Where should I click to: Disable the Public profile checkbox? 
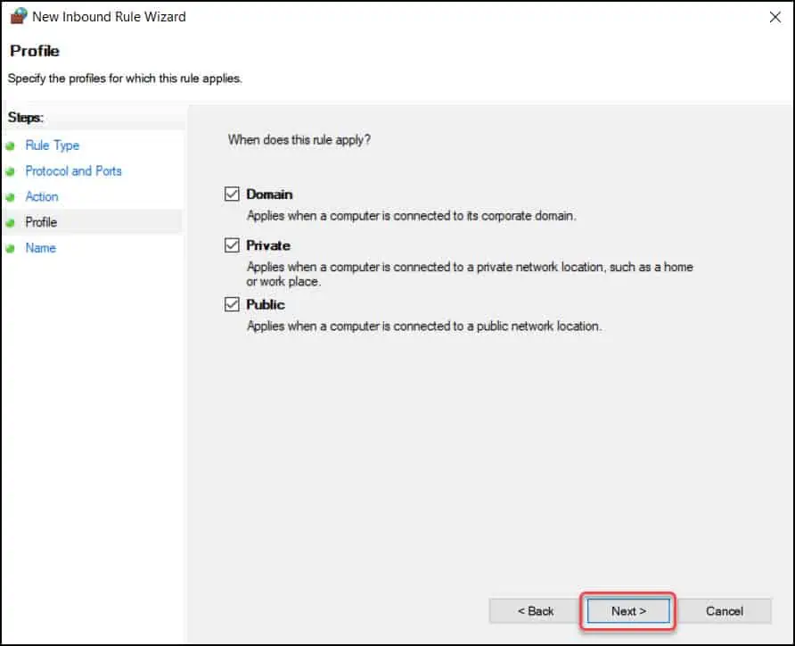(x=232, y=304)
